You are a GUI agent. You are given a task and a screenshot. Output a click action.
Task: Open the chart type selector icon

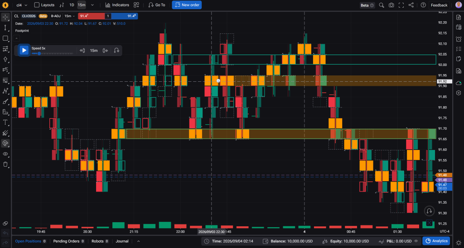(x=62, y=5)
